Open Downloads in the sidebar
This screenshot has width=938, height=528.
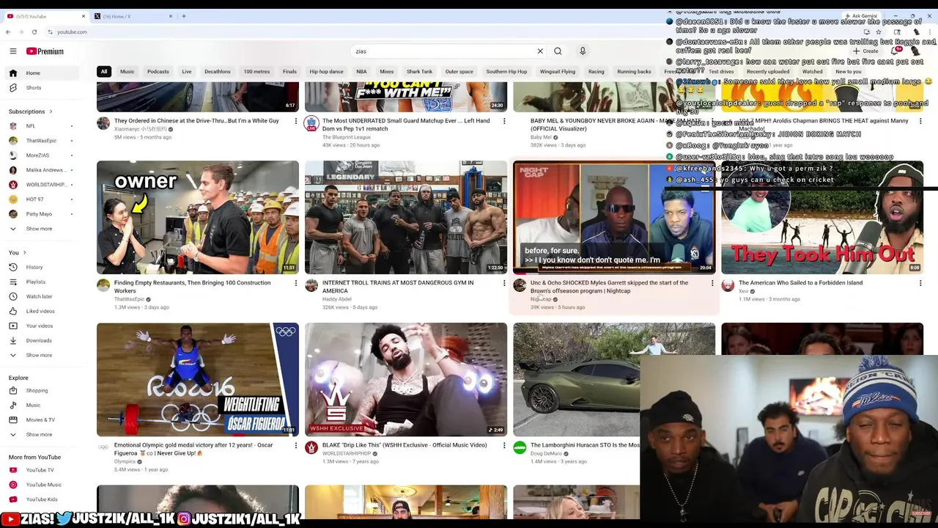tap(43, 340)
